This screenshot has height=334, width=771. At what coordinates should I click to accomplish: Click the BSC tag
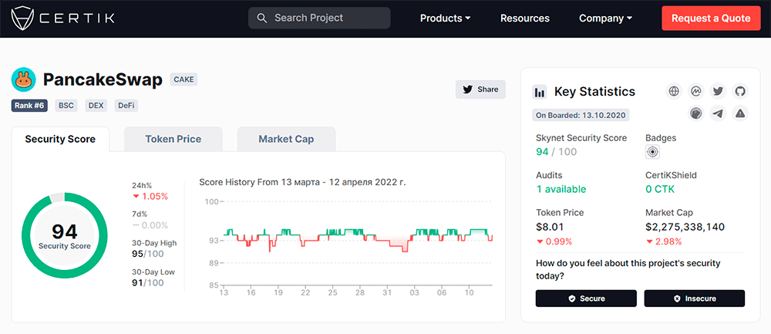pyautogui.click(x=66, y=106)
